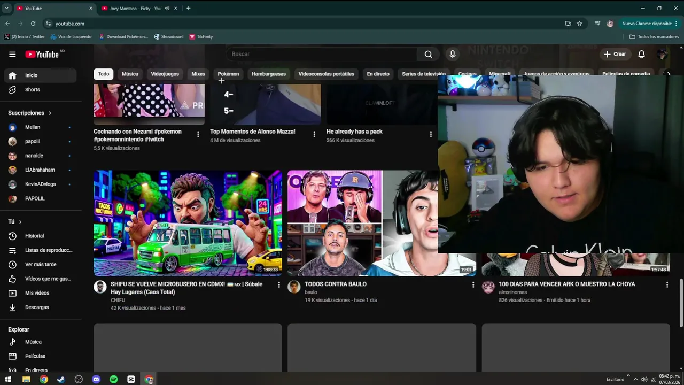The width and height of the screenshot is (684, 385).
Task: Bookmark this page with the star
Action: click(x=579, y=24)
